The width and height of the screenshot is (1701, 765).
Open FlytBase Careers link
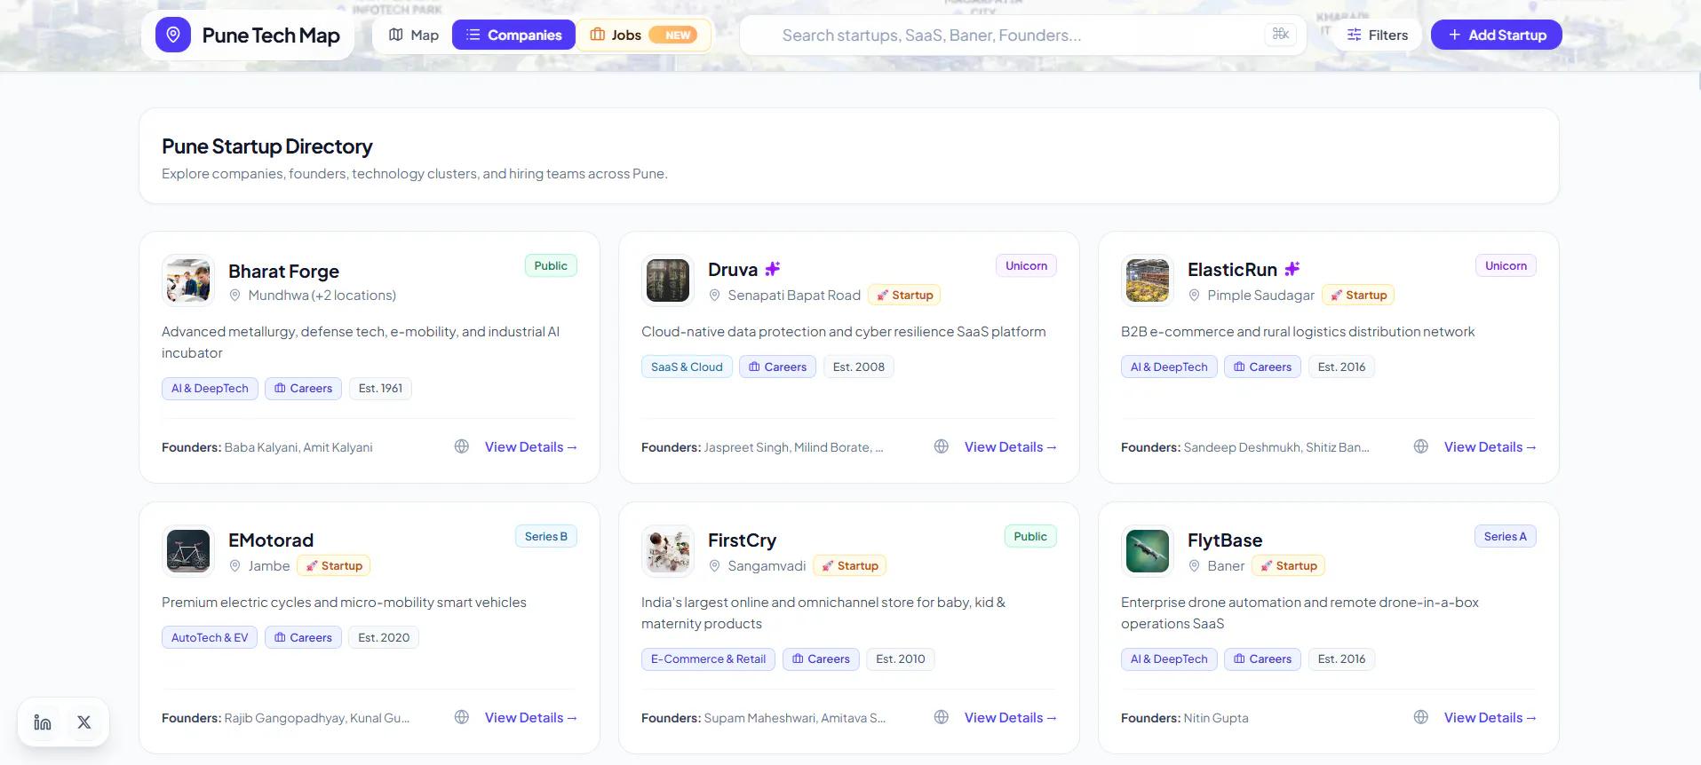pos(1262,659)
